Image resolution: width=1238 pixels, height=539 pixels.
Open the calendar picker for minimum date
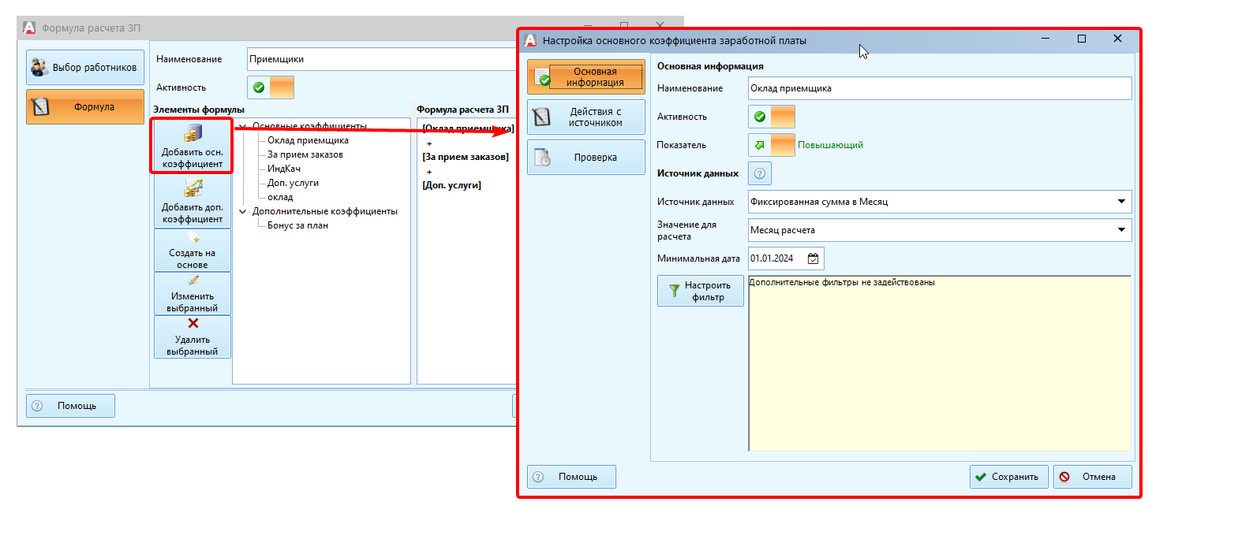813,258
